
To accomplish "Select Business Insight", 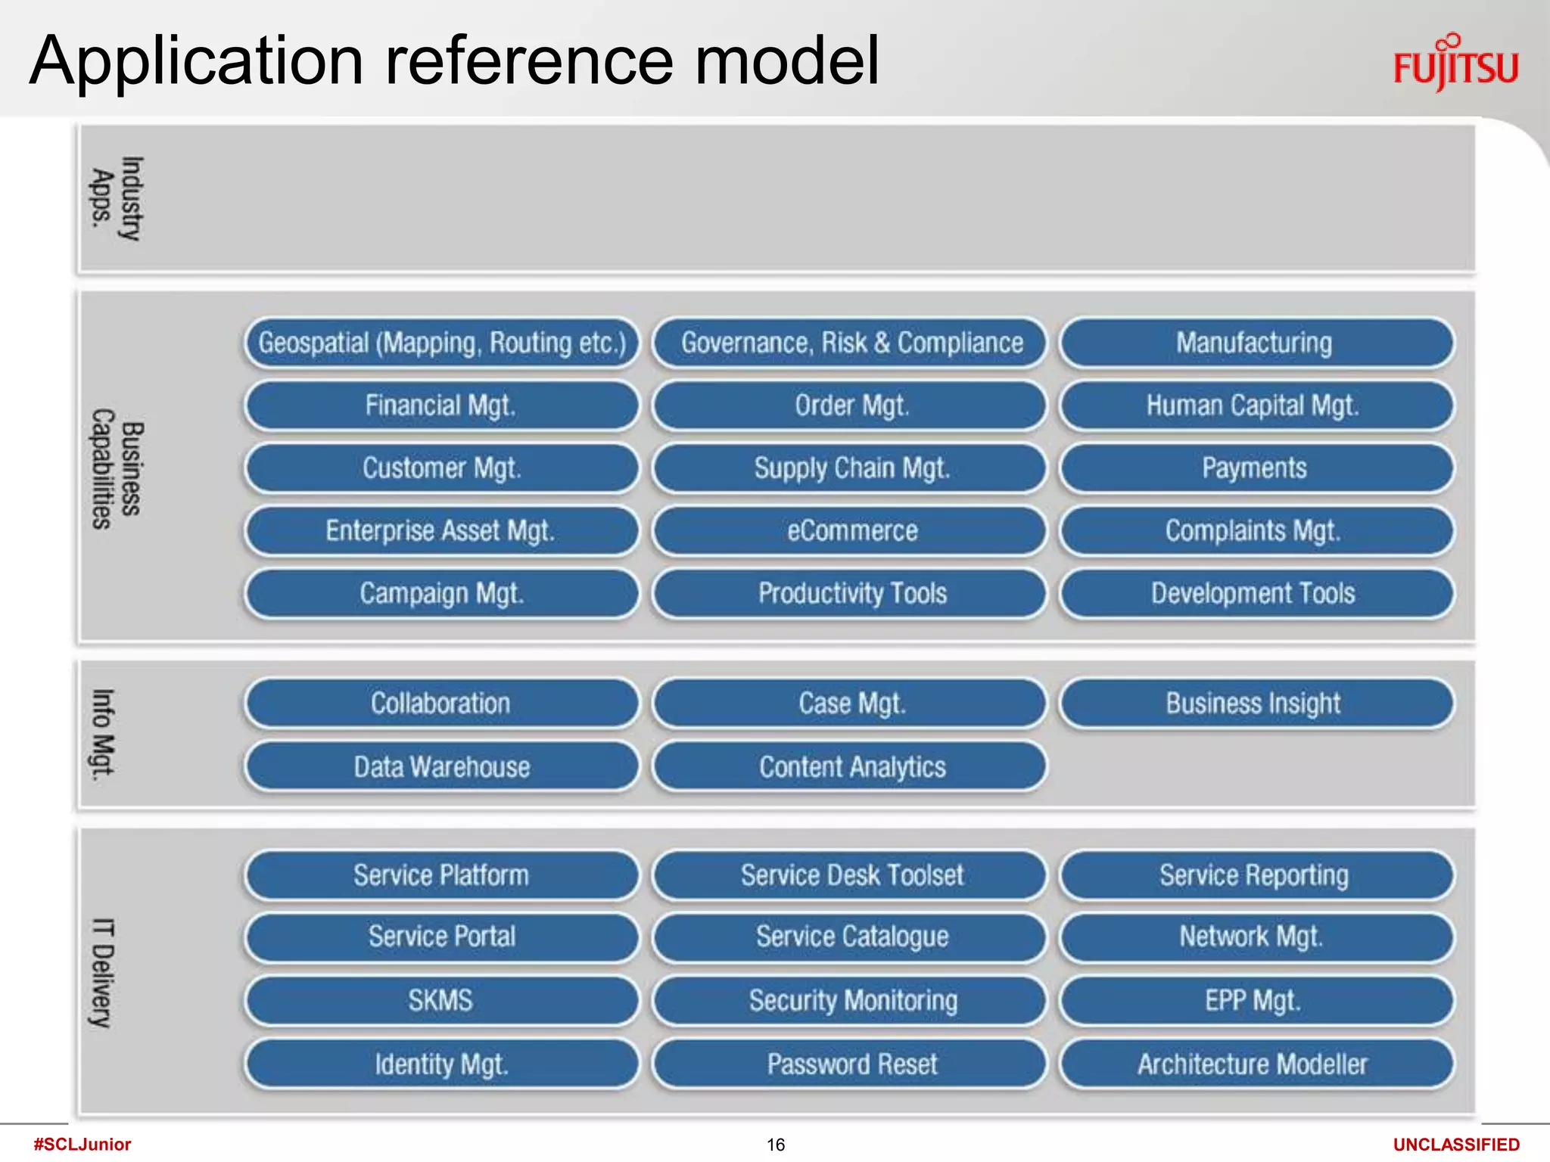I will click(1256, 704).
